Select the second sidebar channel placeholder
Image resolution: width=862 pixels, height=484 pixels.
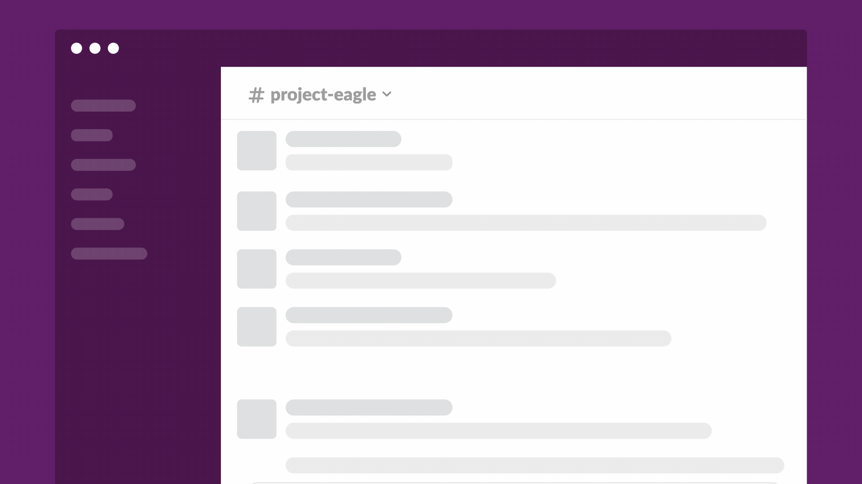[x=92, y=135]
